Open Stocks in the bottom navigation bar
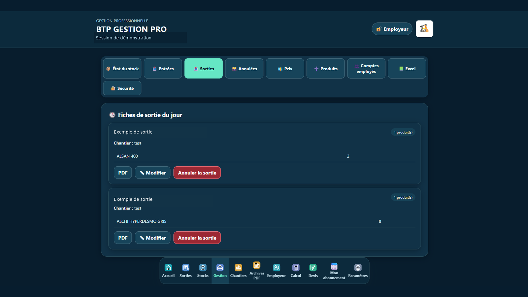Viewport: 528px width, 297px height. click(203, 271)
